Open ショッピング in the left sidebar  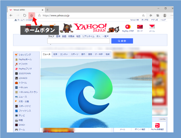click(24, 54)
